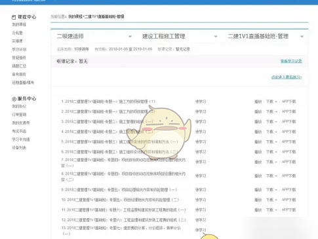Viewport: 318px width, 239px height.
Task: Open lesson 10 title 专题五 (二)
Action: pyautogui.click(x=120, y=200)
